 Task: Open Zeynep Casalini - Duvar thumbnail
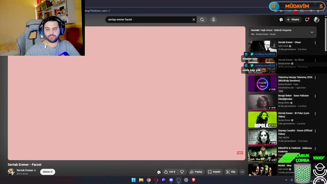[262, 137]
